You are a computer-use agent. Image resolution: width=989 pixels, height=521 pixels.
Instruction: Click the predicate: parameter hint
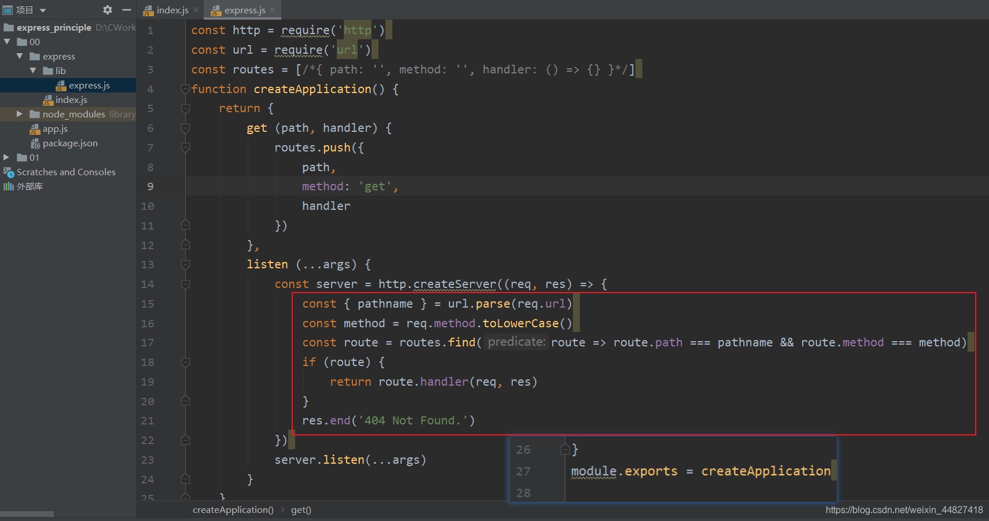pos(517,342)
